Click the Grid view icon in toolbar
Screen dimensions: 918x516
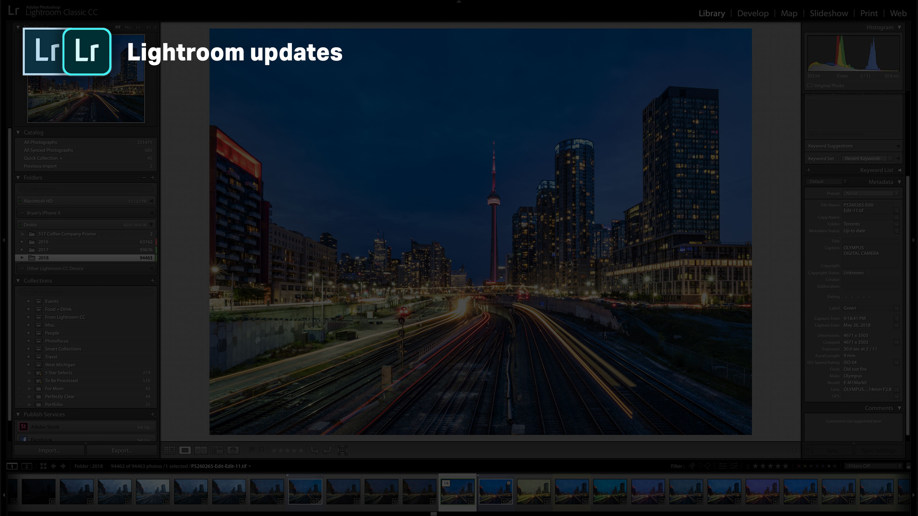pos(170,449)
